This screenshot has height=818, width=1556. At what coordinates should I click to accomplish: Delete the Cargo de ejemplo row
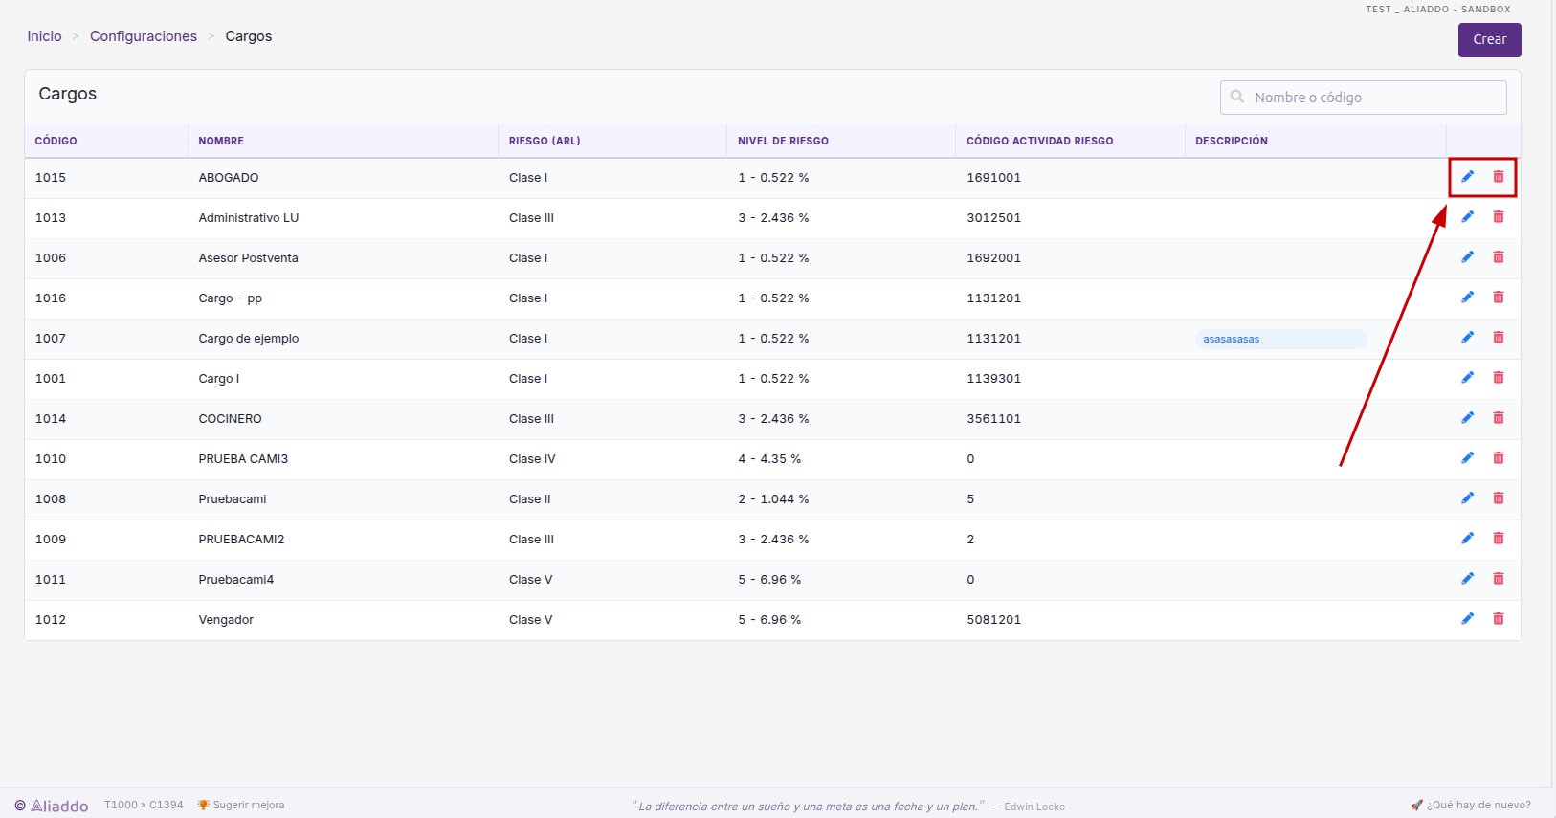click(1499, 338)
